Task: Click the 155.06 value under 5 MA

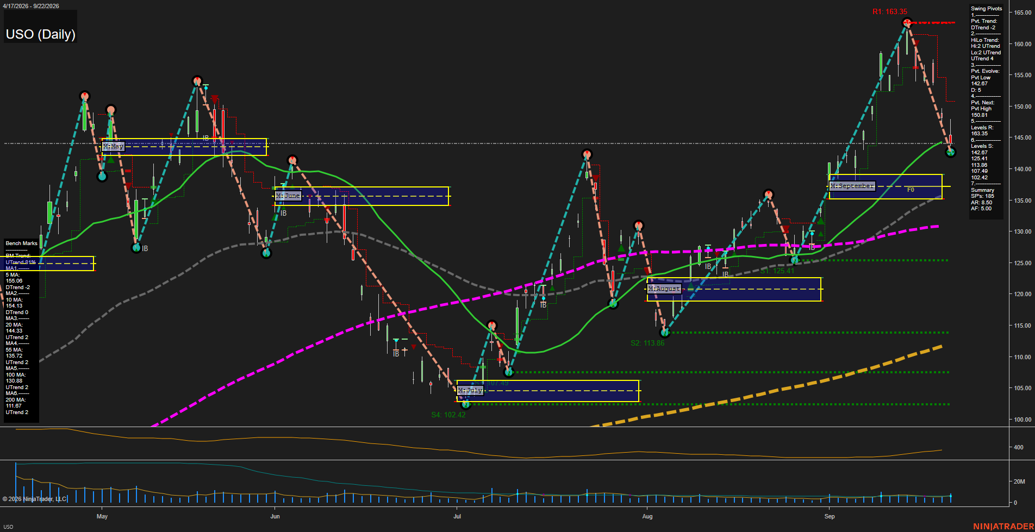Action: pyautogui.click(x=14, y=281)
